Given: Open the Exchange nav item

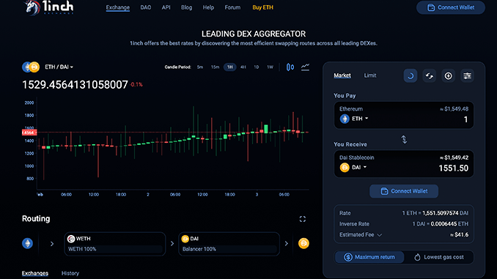Looking at the screenshot, I should pos(117,7).
